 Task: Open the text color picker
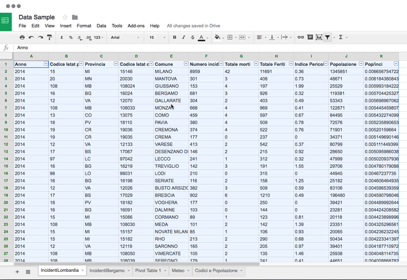click(x=201, y=38)
